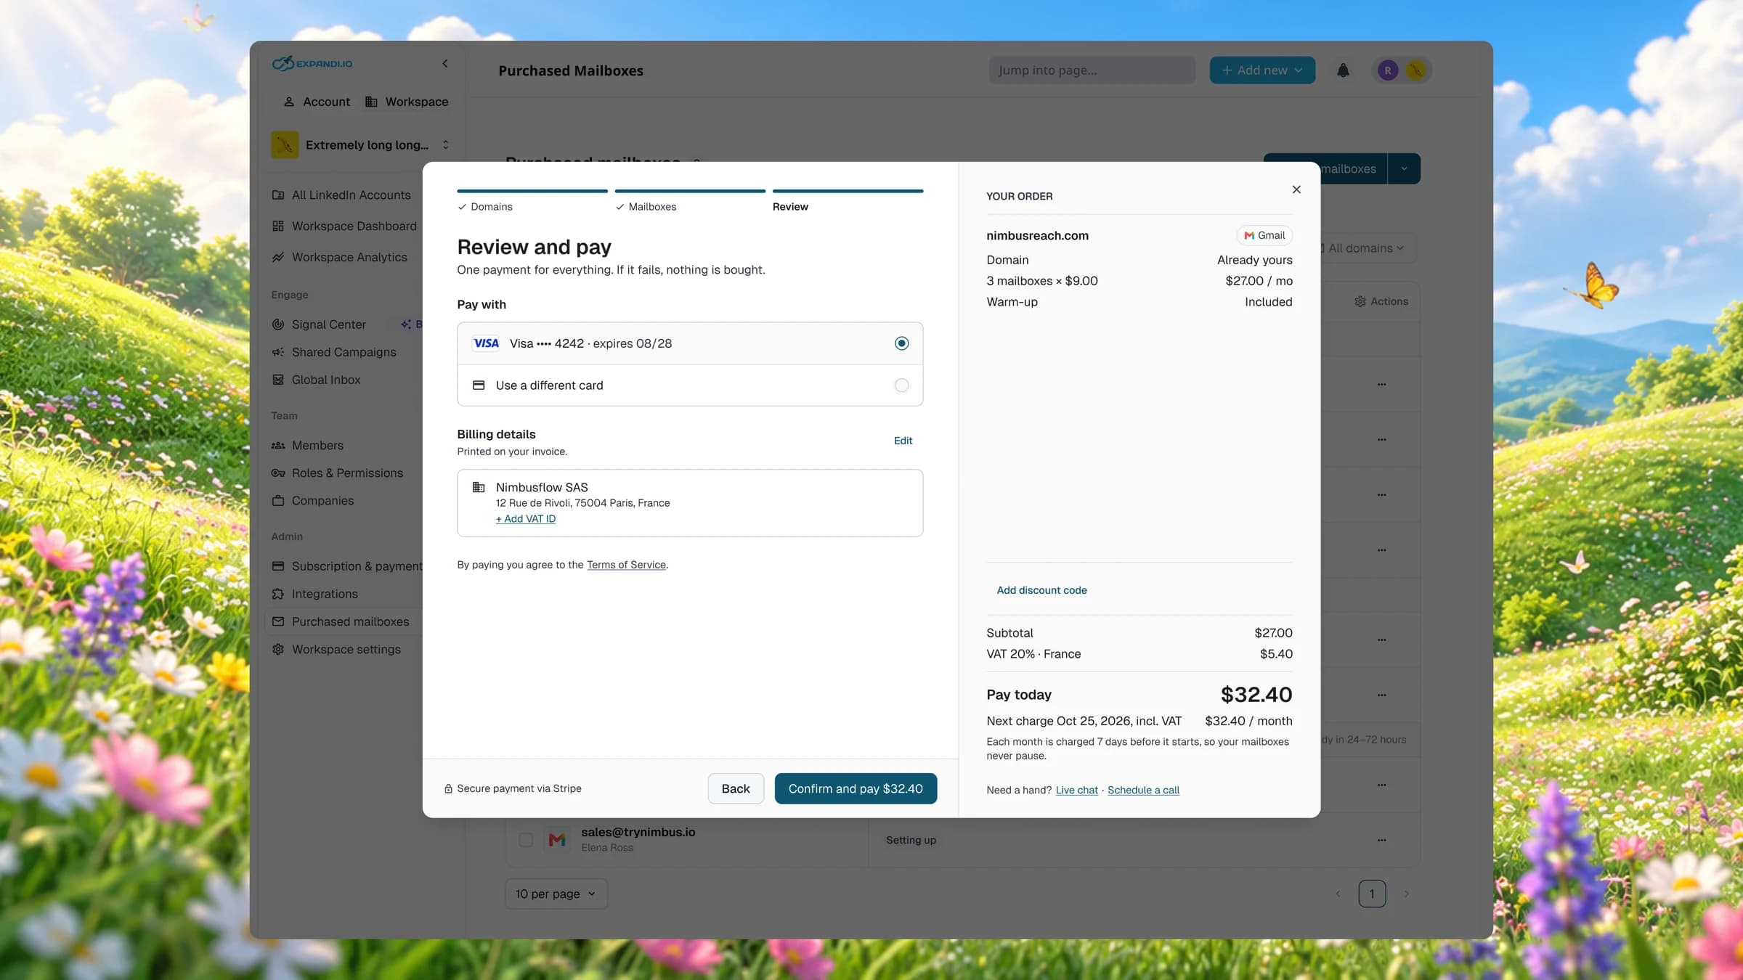Switch to the Account tab
The height and width of the screenshot is (980, 1743).
click(x=317, y=102)
